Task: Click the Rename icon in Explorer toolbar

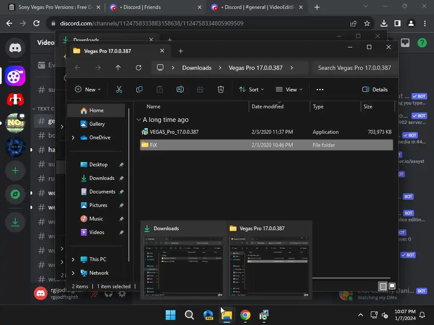Action: point(180,89)
